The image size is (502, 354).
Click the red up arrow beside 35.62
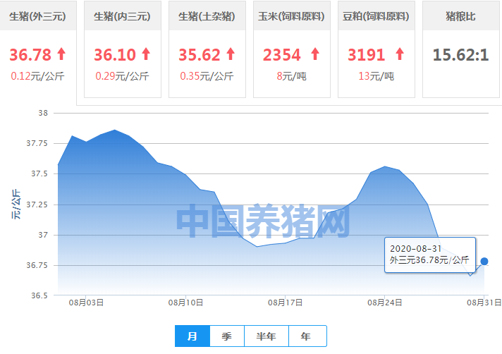tap(231, 54)
